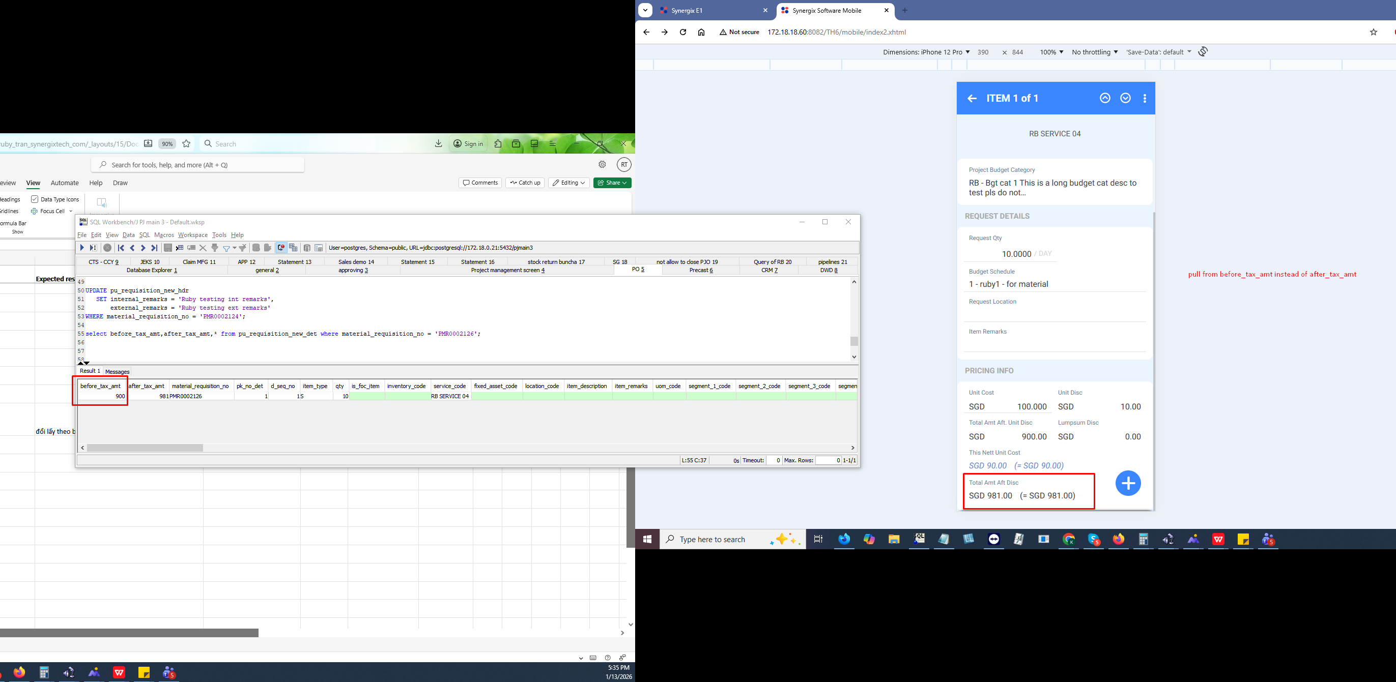Tap back arrow in ITEM 1 of 1 header
This screenshot has height=682, width=1396.
(972, 99)
